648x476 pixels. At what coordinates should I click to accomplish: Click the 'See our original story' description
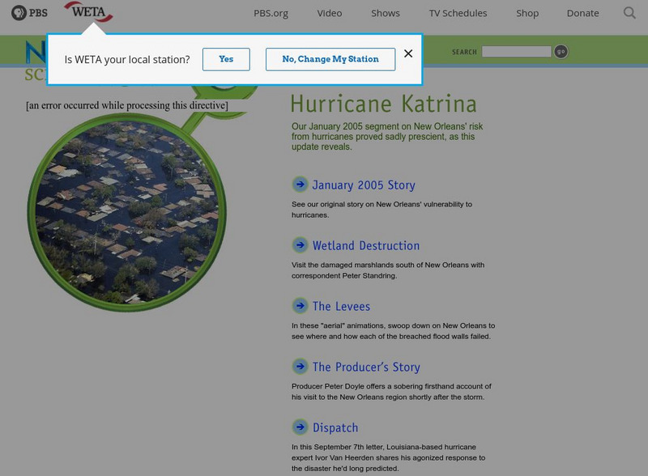382,210
